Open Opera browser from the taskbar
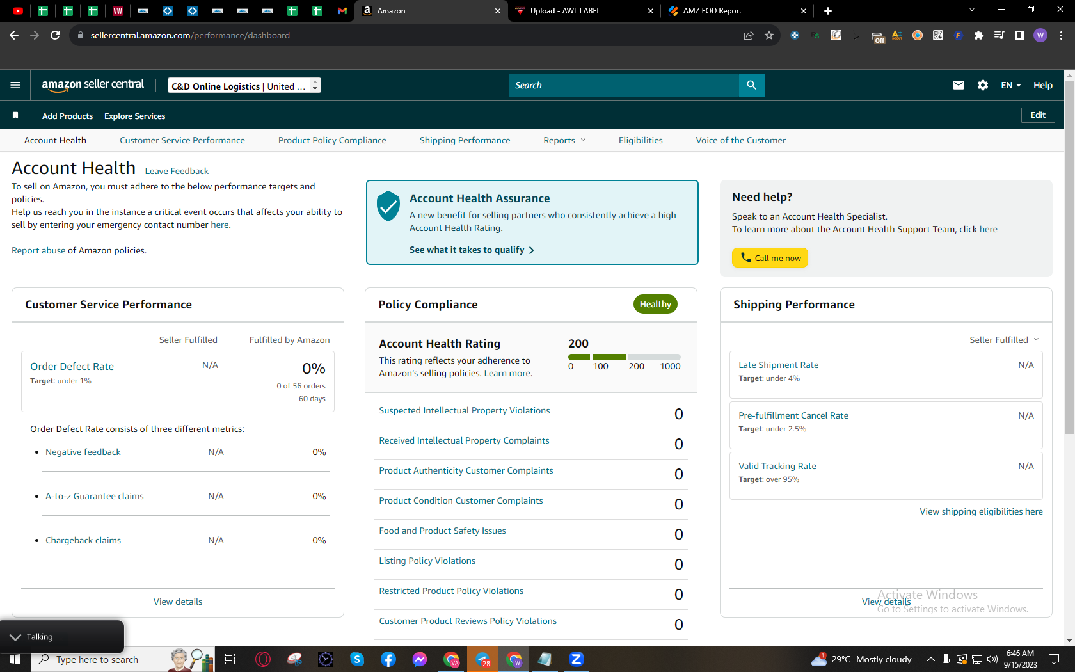 [x=263, y=659]
